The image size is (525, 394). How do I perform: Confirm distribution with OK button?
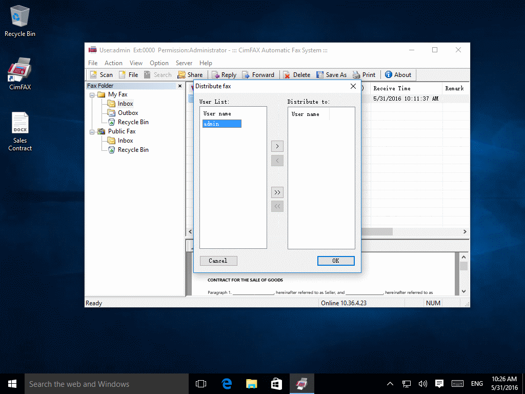336,261
